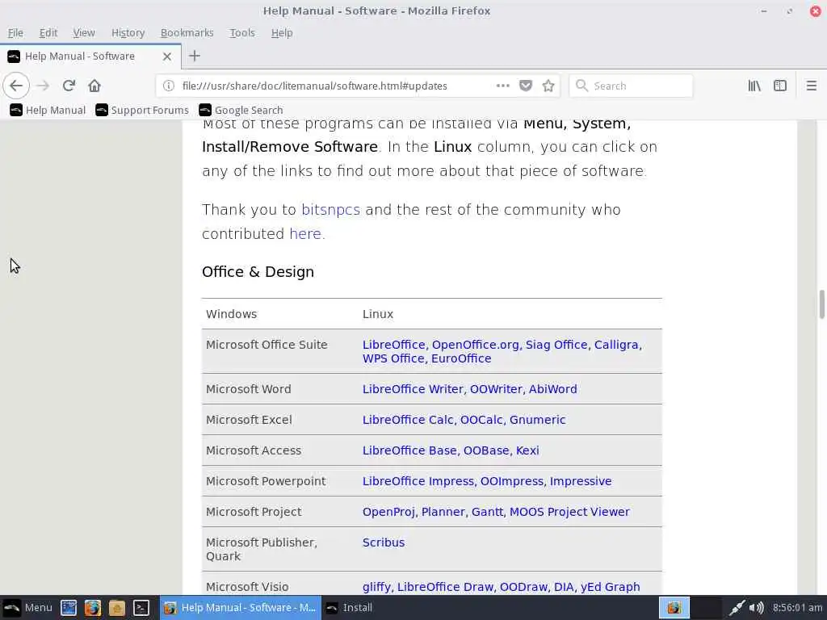Image resolution: width=827 pixels, height=620 pixels.
Task: Click the page vertical scrollbar thumb
Action: tap(821, 304)
